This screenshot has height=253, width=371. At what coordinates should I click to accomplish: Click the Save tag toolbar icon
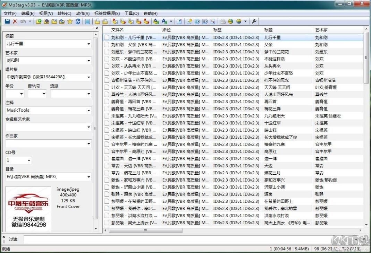8,21
